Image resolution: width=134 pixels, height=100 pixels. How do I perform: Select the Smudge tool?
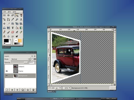(13, 36)
